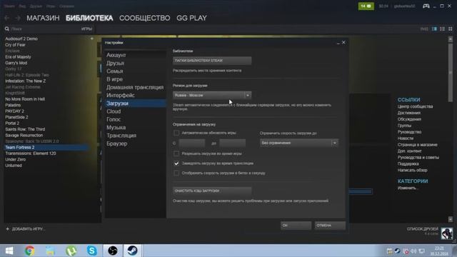Click the volume speaker tray icon
The width and height of the screenshot is (457, 257).
[413, 251]
